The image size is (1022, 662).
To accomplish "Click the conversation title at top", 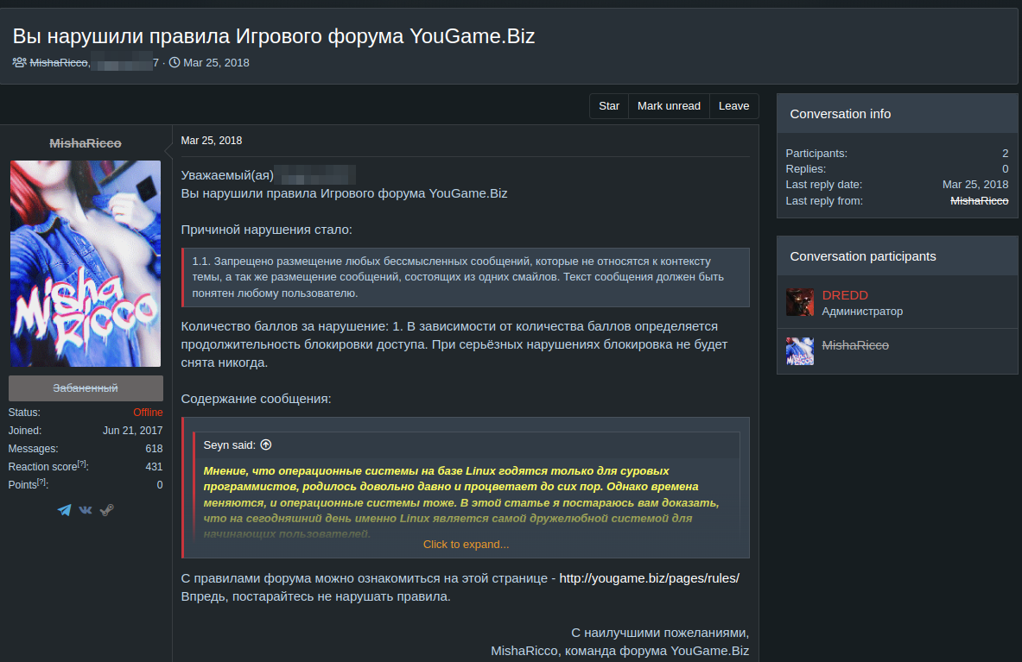I will tap(274, 35).
